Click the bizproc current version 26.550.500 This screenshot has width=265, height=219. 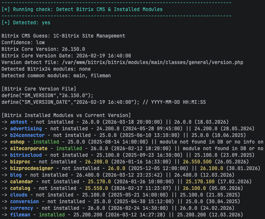coord(197,162)
